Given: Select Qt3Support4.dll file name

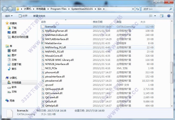Looking at the screenshot, I should point(54,89).
